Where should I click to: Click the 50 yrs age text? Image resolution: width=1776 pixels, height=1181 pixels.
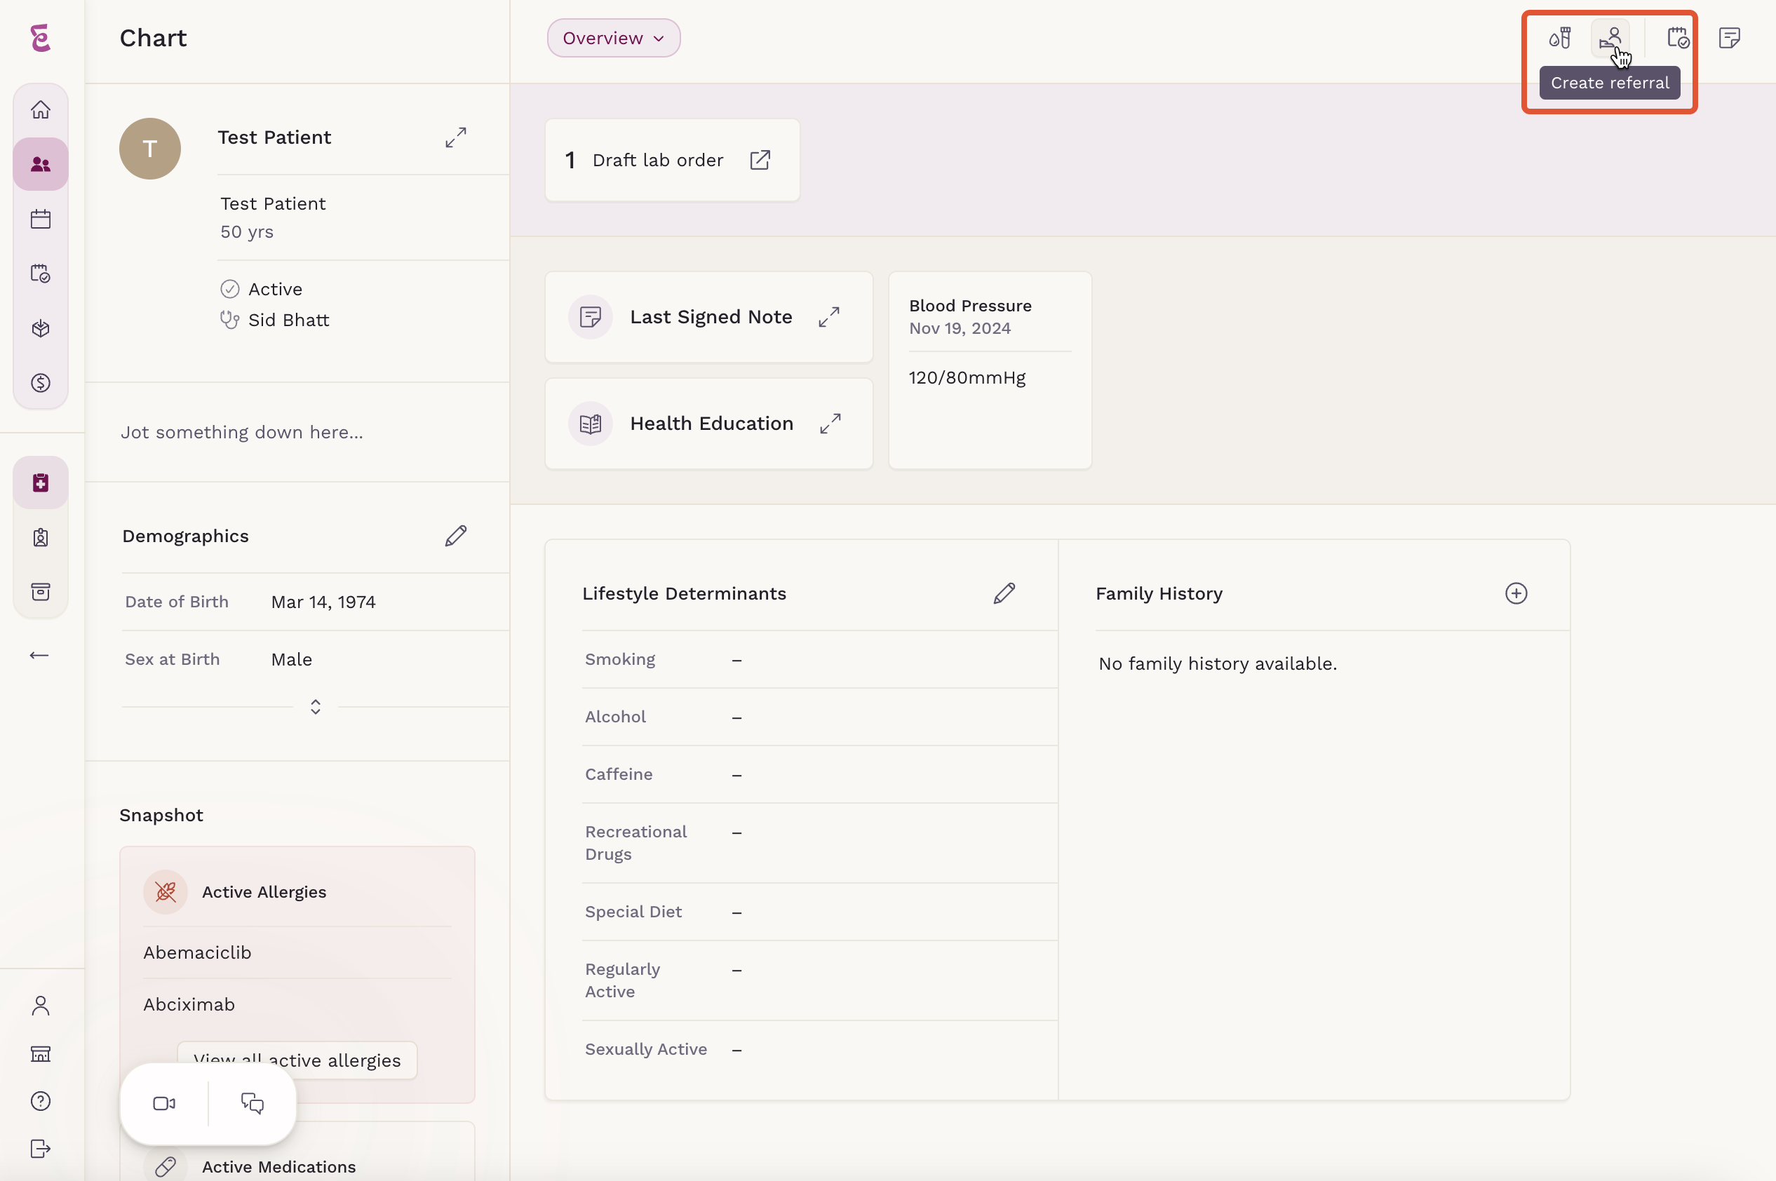pyautogui.click(x=246, y=231)
